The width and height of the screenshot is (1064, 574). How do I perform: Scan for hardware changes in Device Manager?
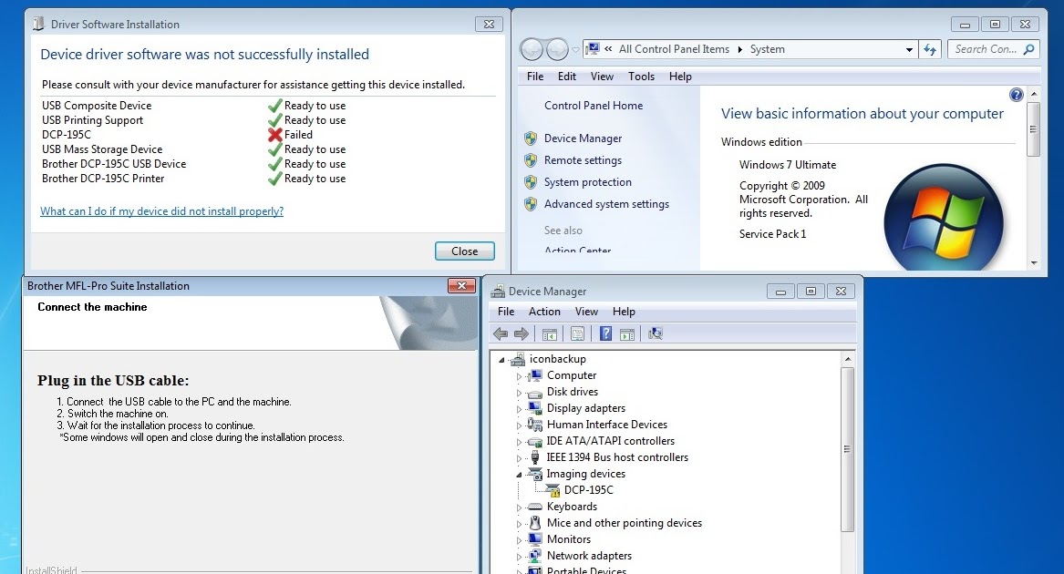[655, 333]
